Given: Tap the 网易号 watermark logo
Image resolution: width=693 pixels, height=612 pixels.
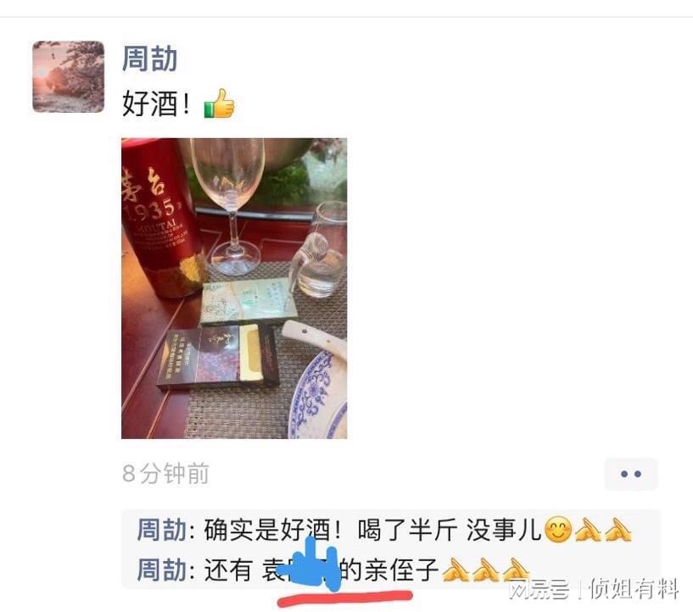Looking at the screenshot, I should (539, 589).
